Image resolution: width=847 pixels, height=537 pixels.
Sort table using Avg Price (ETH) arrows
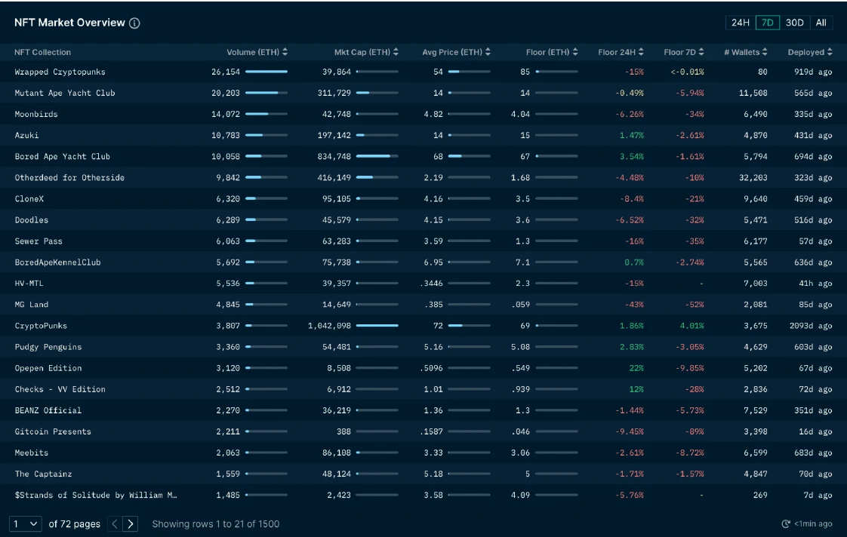(488, 52)
